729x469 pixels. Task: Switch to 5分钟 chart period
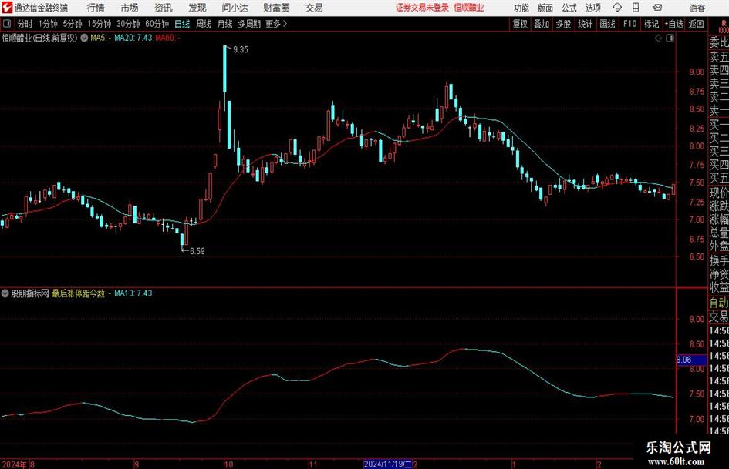[x=73, y=24]
